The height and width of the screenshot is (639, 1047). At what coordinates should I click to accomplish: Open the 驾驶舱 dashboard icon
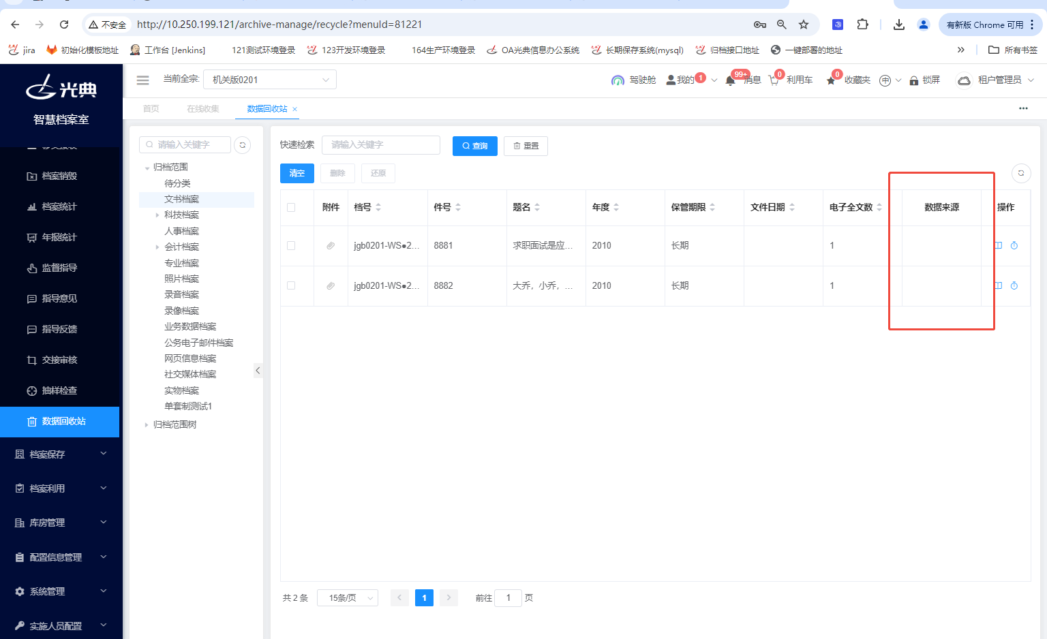click(x=618, y=80)
